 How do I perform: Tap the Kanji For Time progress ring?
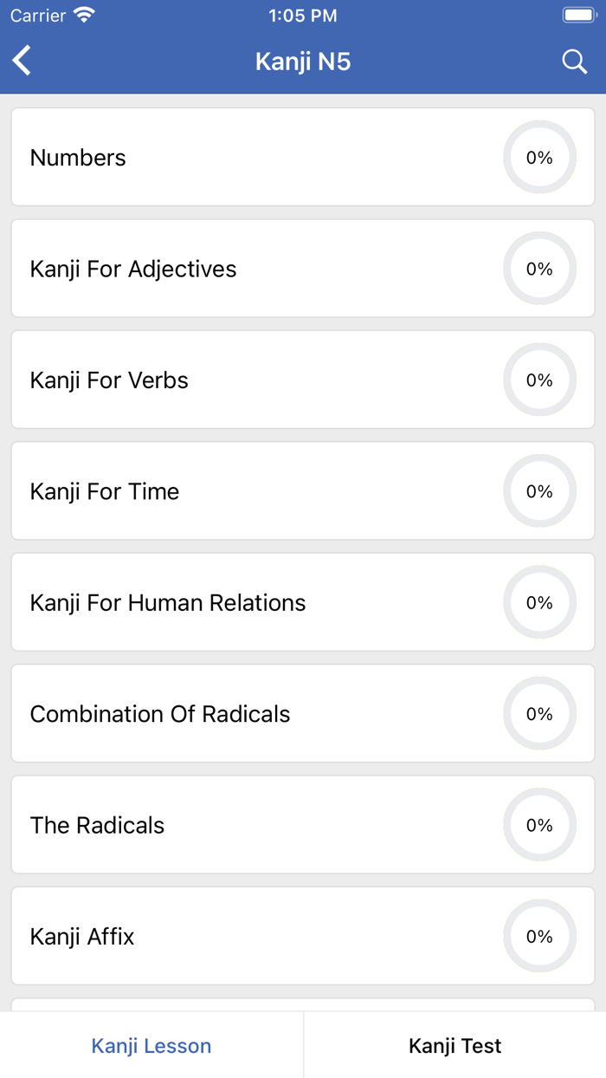[539, 491]
